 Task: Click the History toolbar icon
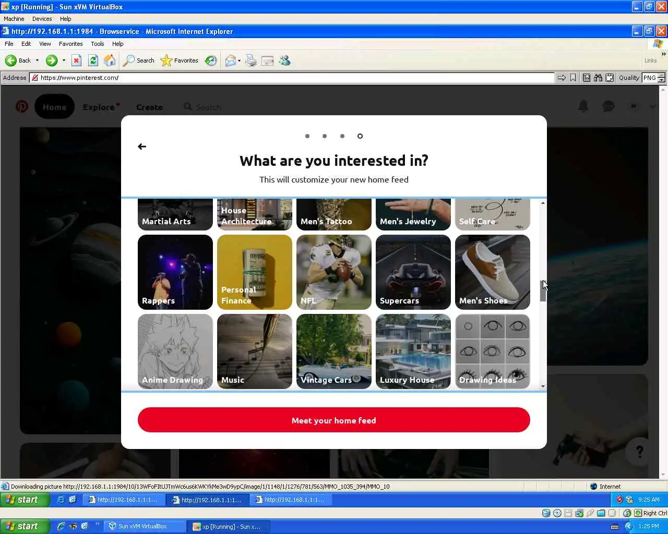click(x=211, y=60)
